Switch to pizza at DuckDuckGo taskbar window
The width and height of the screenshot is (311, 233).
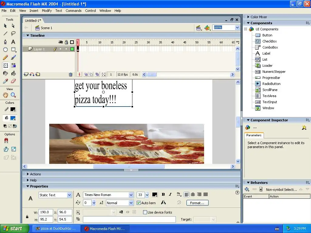pos(56,228)
